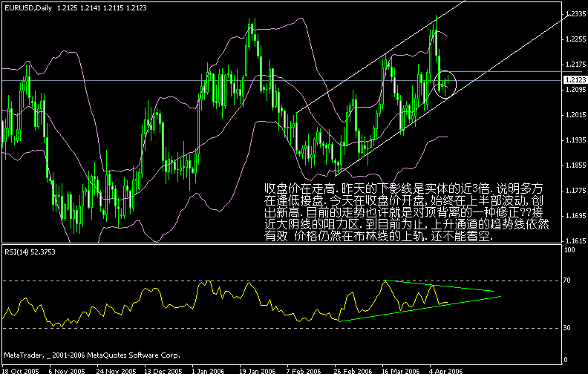Viewport: 588px width, 374px height.
Task: Click the 6 Nov 2005 date label
Action: [67, 371]
